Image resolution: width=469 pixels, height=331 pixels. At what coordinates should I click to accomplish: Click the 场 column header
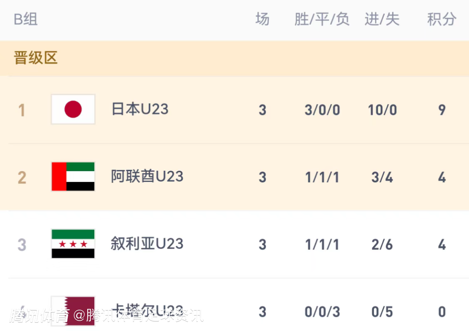coord(262,20)
